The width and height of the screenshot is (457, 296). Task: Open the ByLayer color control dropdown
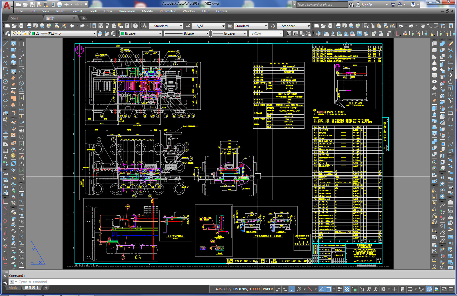tap(160, 33)
